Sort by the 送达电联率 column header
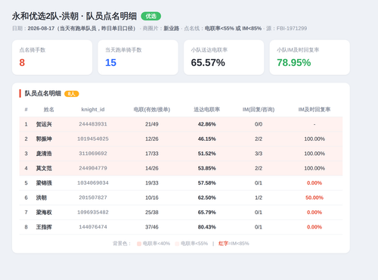 (x=206, y=110)
